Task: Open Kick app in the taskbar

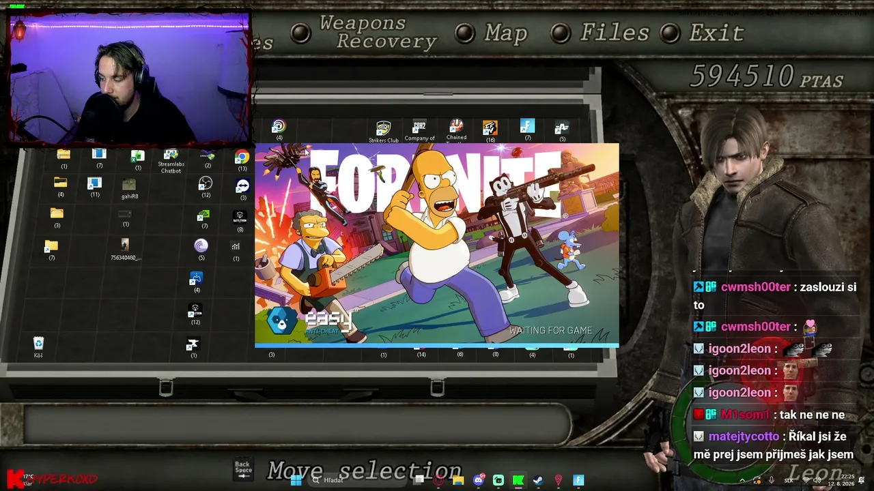Action: click(x=518, y=480)
